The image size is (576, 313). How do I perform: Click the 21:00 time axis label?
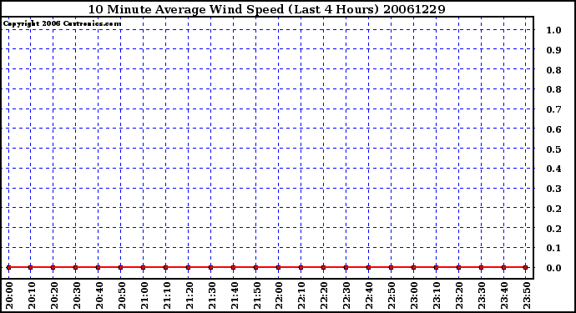coord(144,296)
